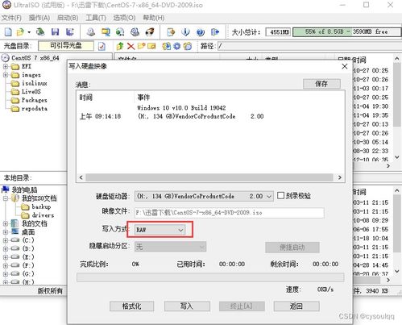
Task: Expand the EFI folder node
Action: point(6,66)
